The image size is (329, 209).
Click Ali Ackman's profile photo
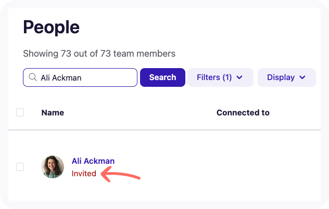pos(53,167)
